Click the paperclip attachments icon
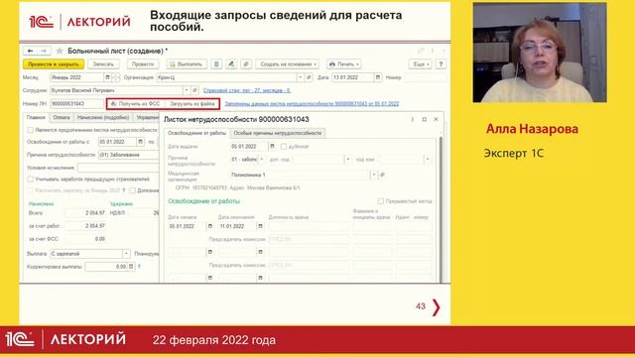Image resolution: width=635 pixels, height=357 pixels. [x=246, y=63]
